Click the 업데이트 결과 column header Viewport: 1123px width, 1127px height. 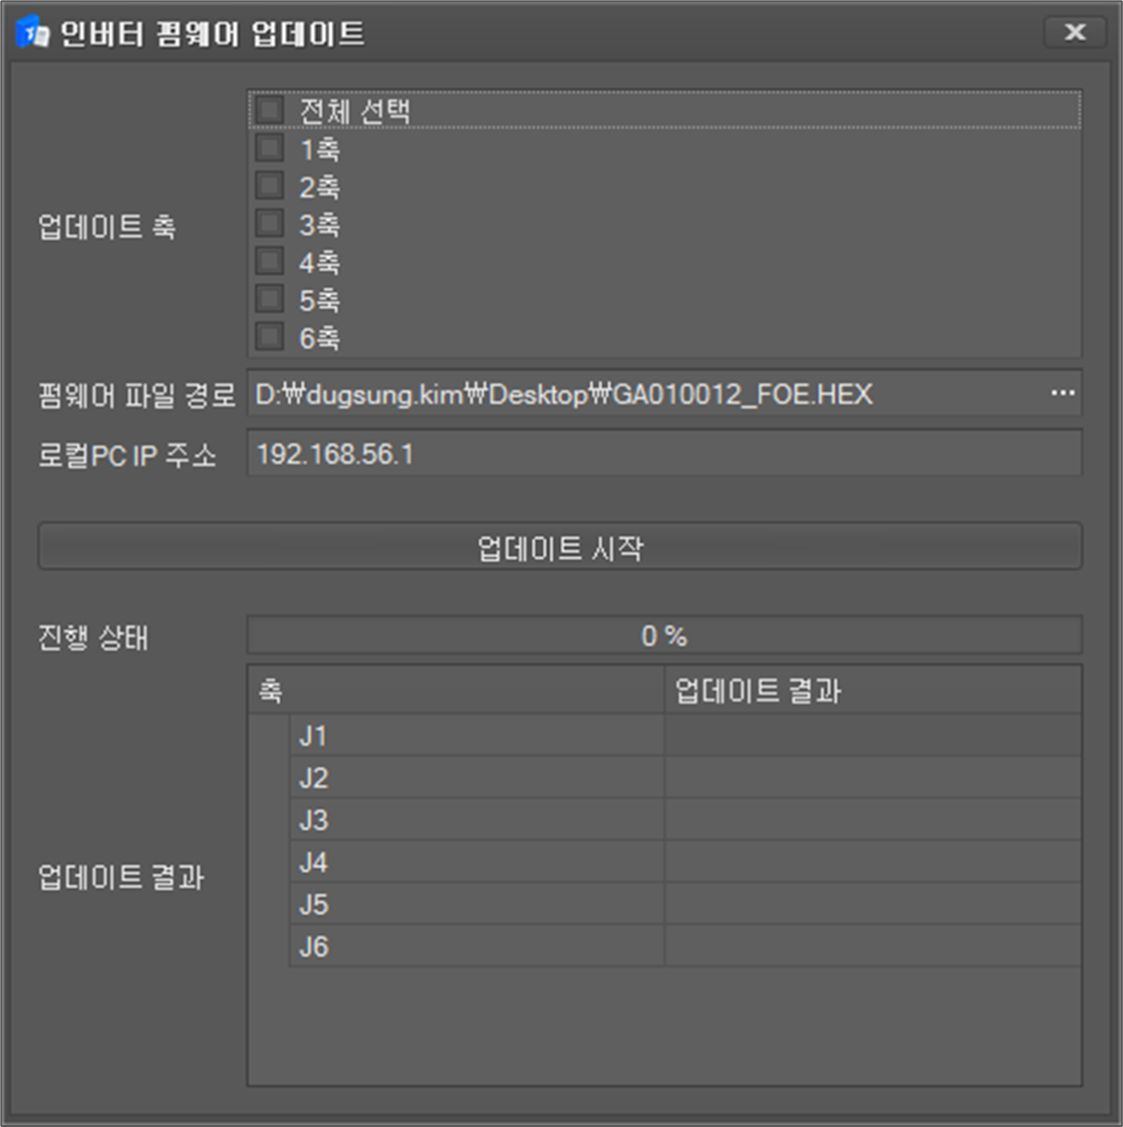[872, 691]
